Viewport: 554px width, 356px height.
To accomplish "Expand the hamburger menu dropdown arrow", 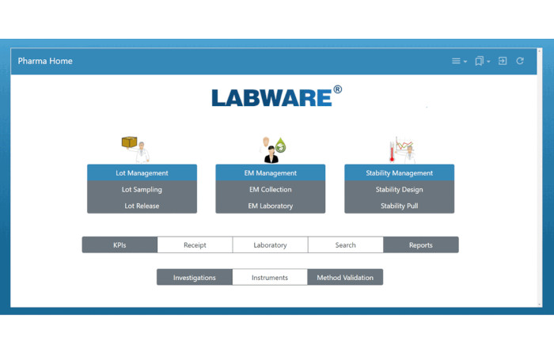I will tap(465, 62).
